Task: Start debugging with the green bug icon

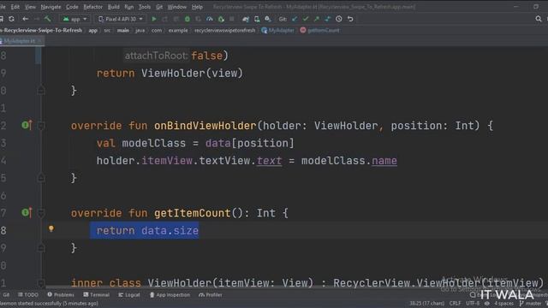Action: point(188,19)
